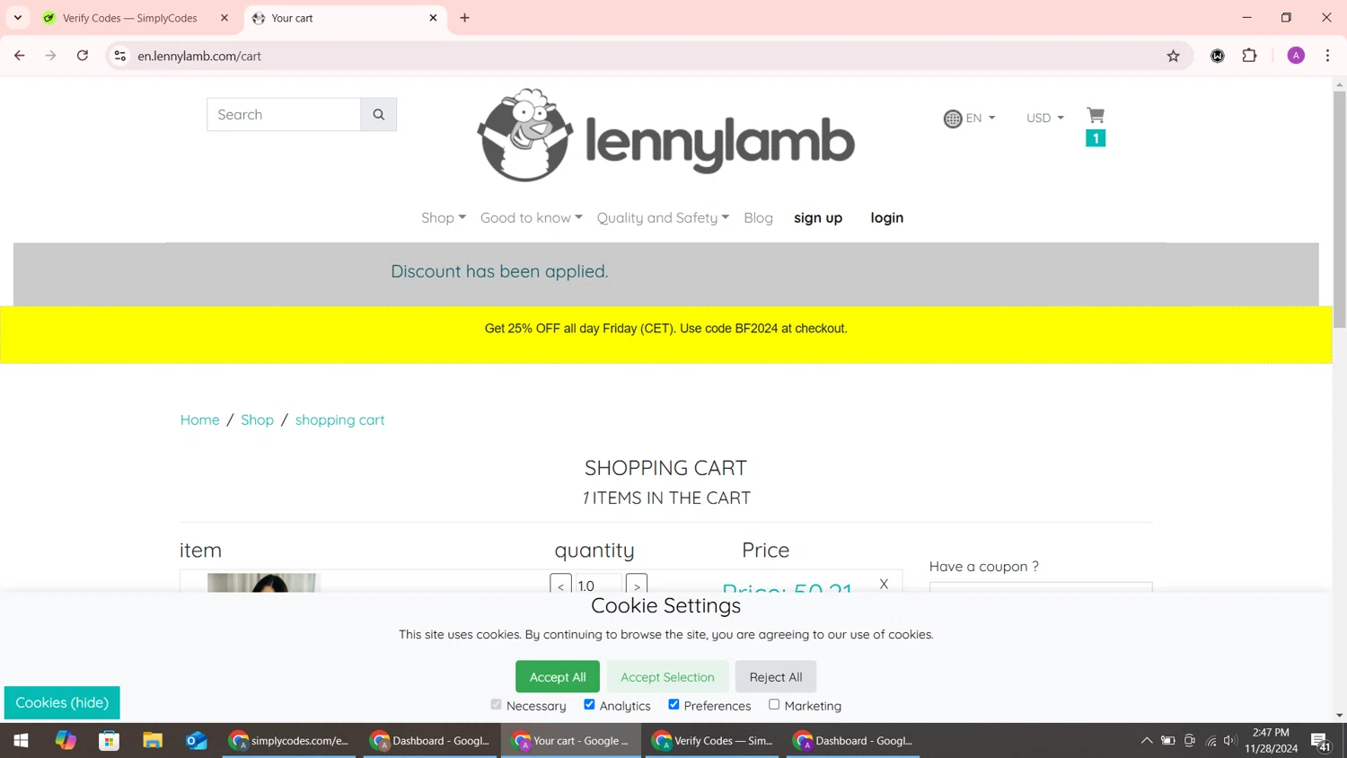Open Microsoft Store from taskbar

(110, 741)
